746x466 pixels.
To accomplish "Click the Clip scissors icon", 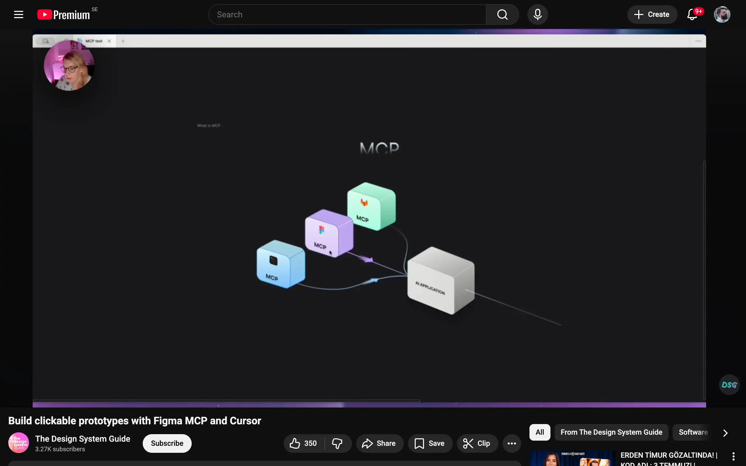I will tap(468, 443).
